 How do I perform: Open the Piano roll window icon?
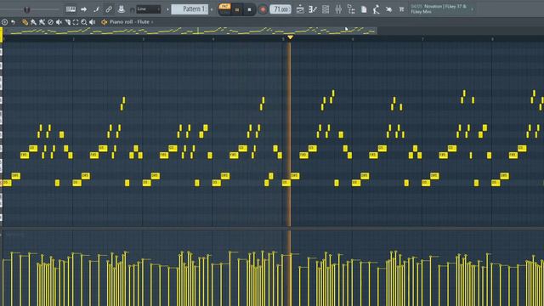(313, 9)
